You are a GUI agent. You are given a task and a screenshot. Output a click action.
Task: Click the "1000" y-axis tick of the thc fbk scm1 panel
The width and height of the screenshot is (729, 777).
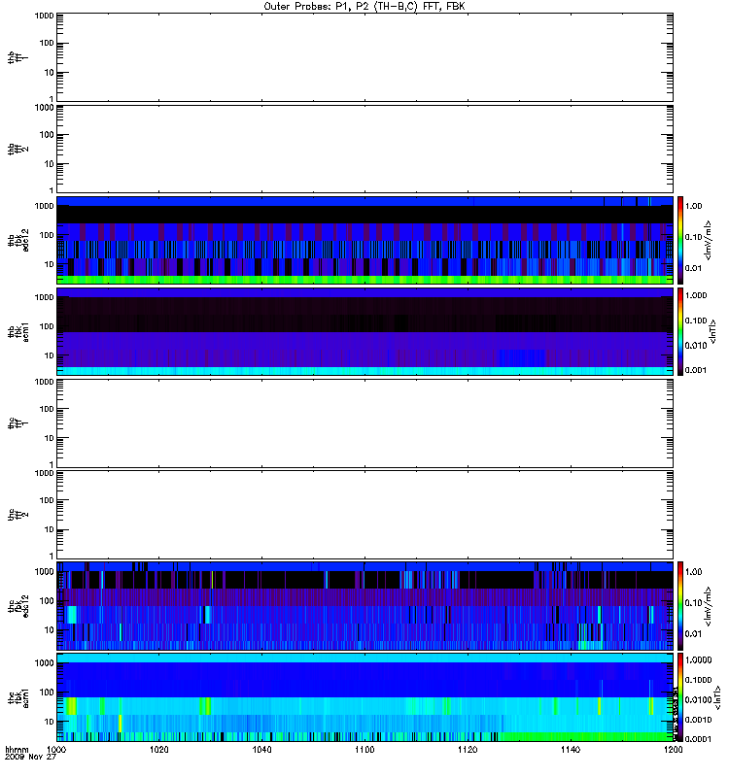click(45, 663)
